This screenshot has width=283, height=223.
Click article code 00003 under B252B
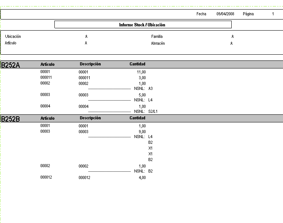[x=45, y=131]
